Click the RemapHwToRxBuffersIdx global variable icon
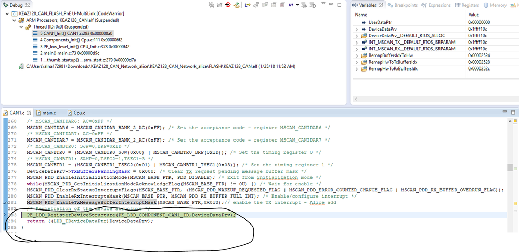This screenshot has height=252, width=519. pyautogui.click(x=364, y=68)
